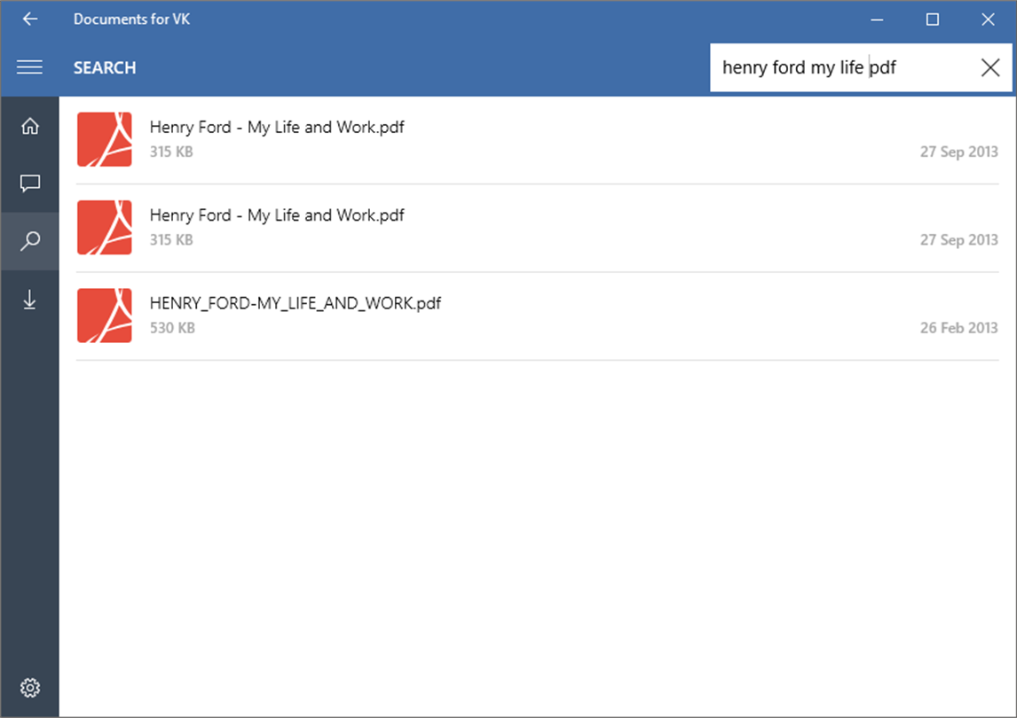Open the Downloads arrow sidebar icon
This screenshot has height=718, width=1017.
point(29,300)
